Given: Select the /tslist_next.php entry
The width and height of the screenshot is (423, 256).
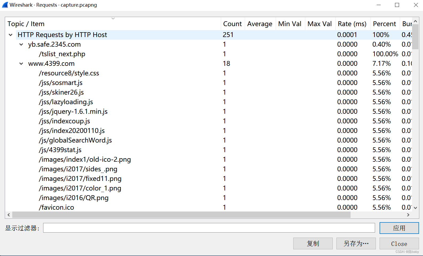Looking at the screenshot, I should [x=209, y=54].
